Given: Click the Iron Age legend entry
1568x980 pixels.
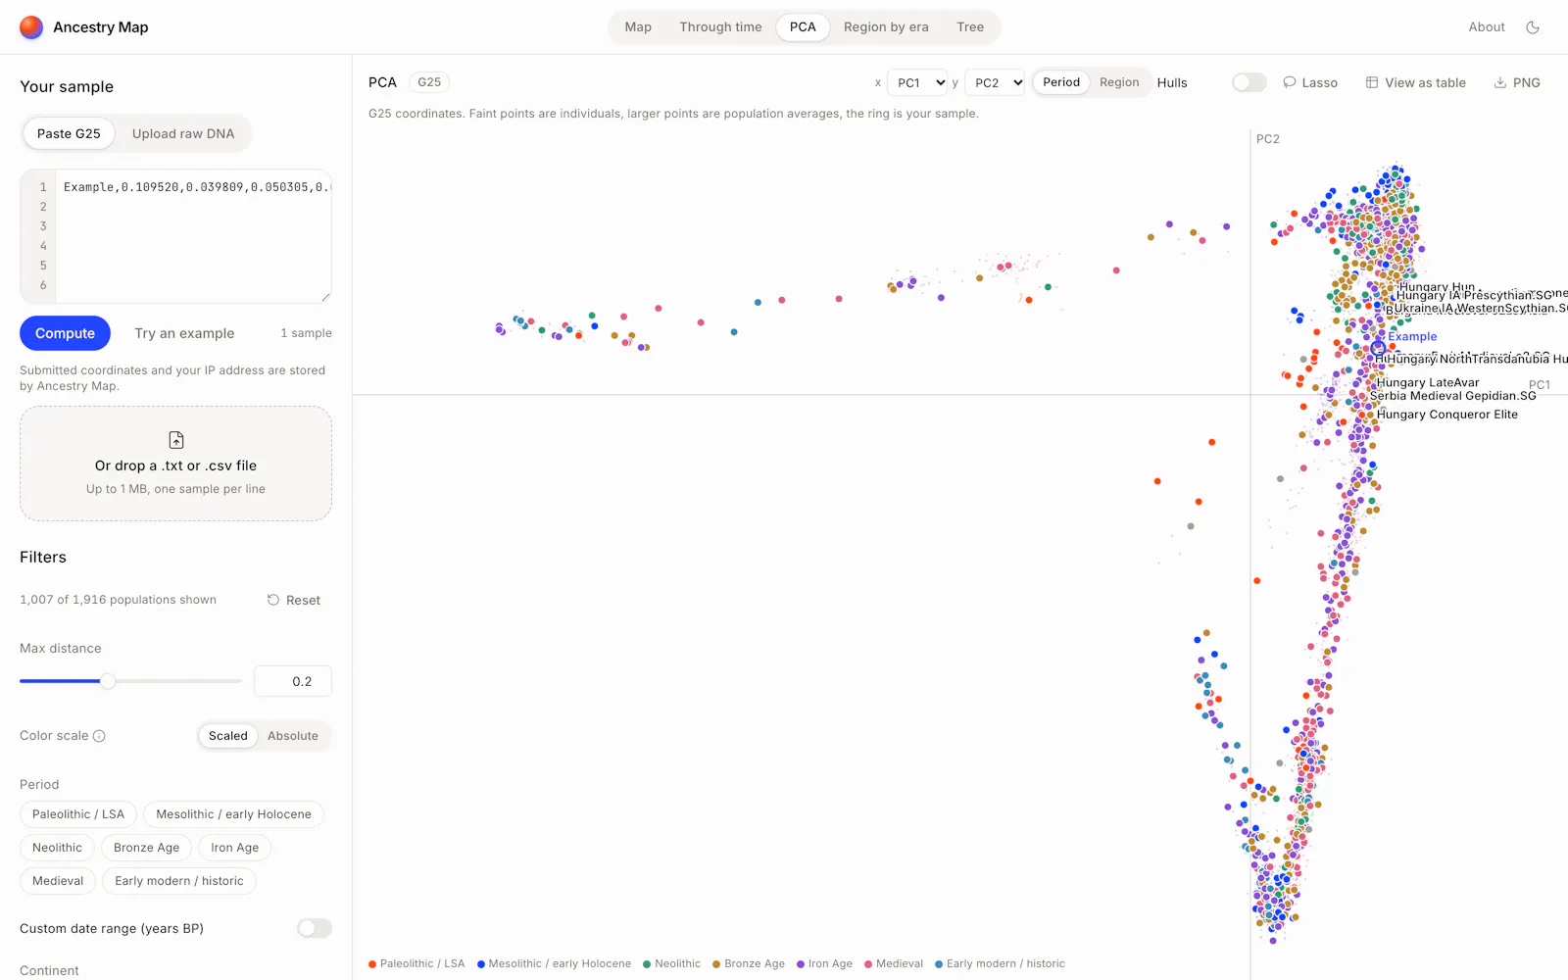Looking at the screenshot, I should point(824,964).
